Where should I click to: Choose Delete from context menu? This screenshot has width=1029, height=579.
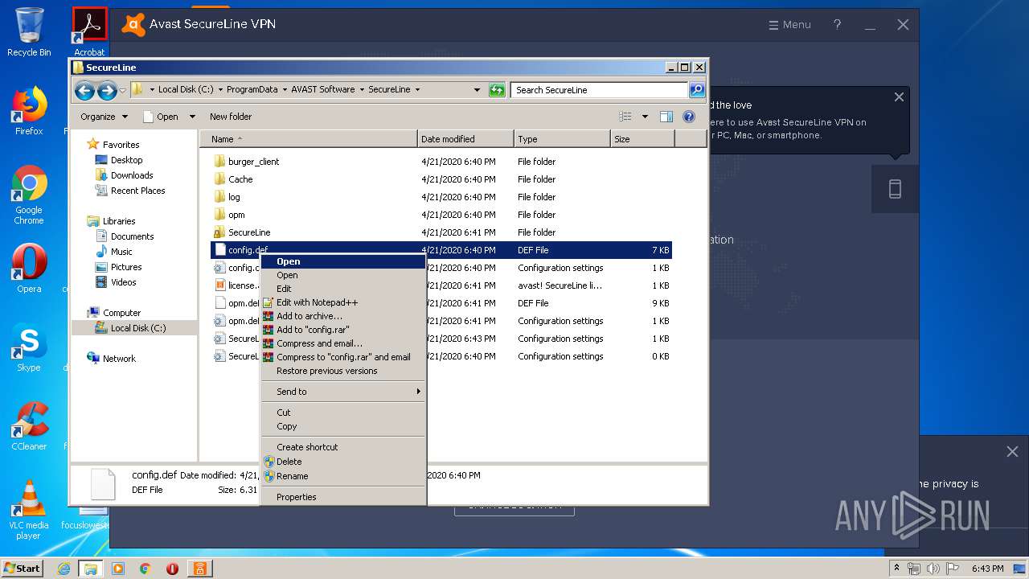(343, 462)
